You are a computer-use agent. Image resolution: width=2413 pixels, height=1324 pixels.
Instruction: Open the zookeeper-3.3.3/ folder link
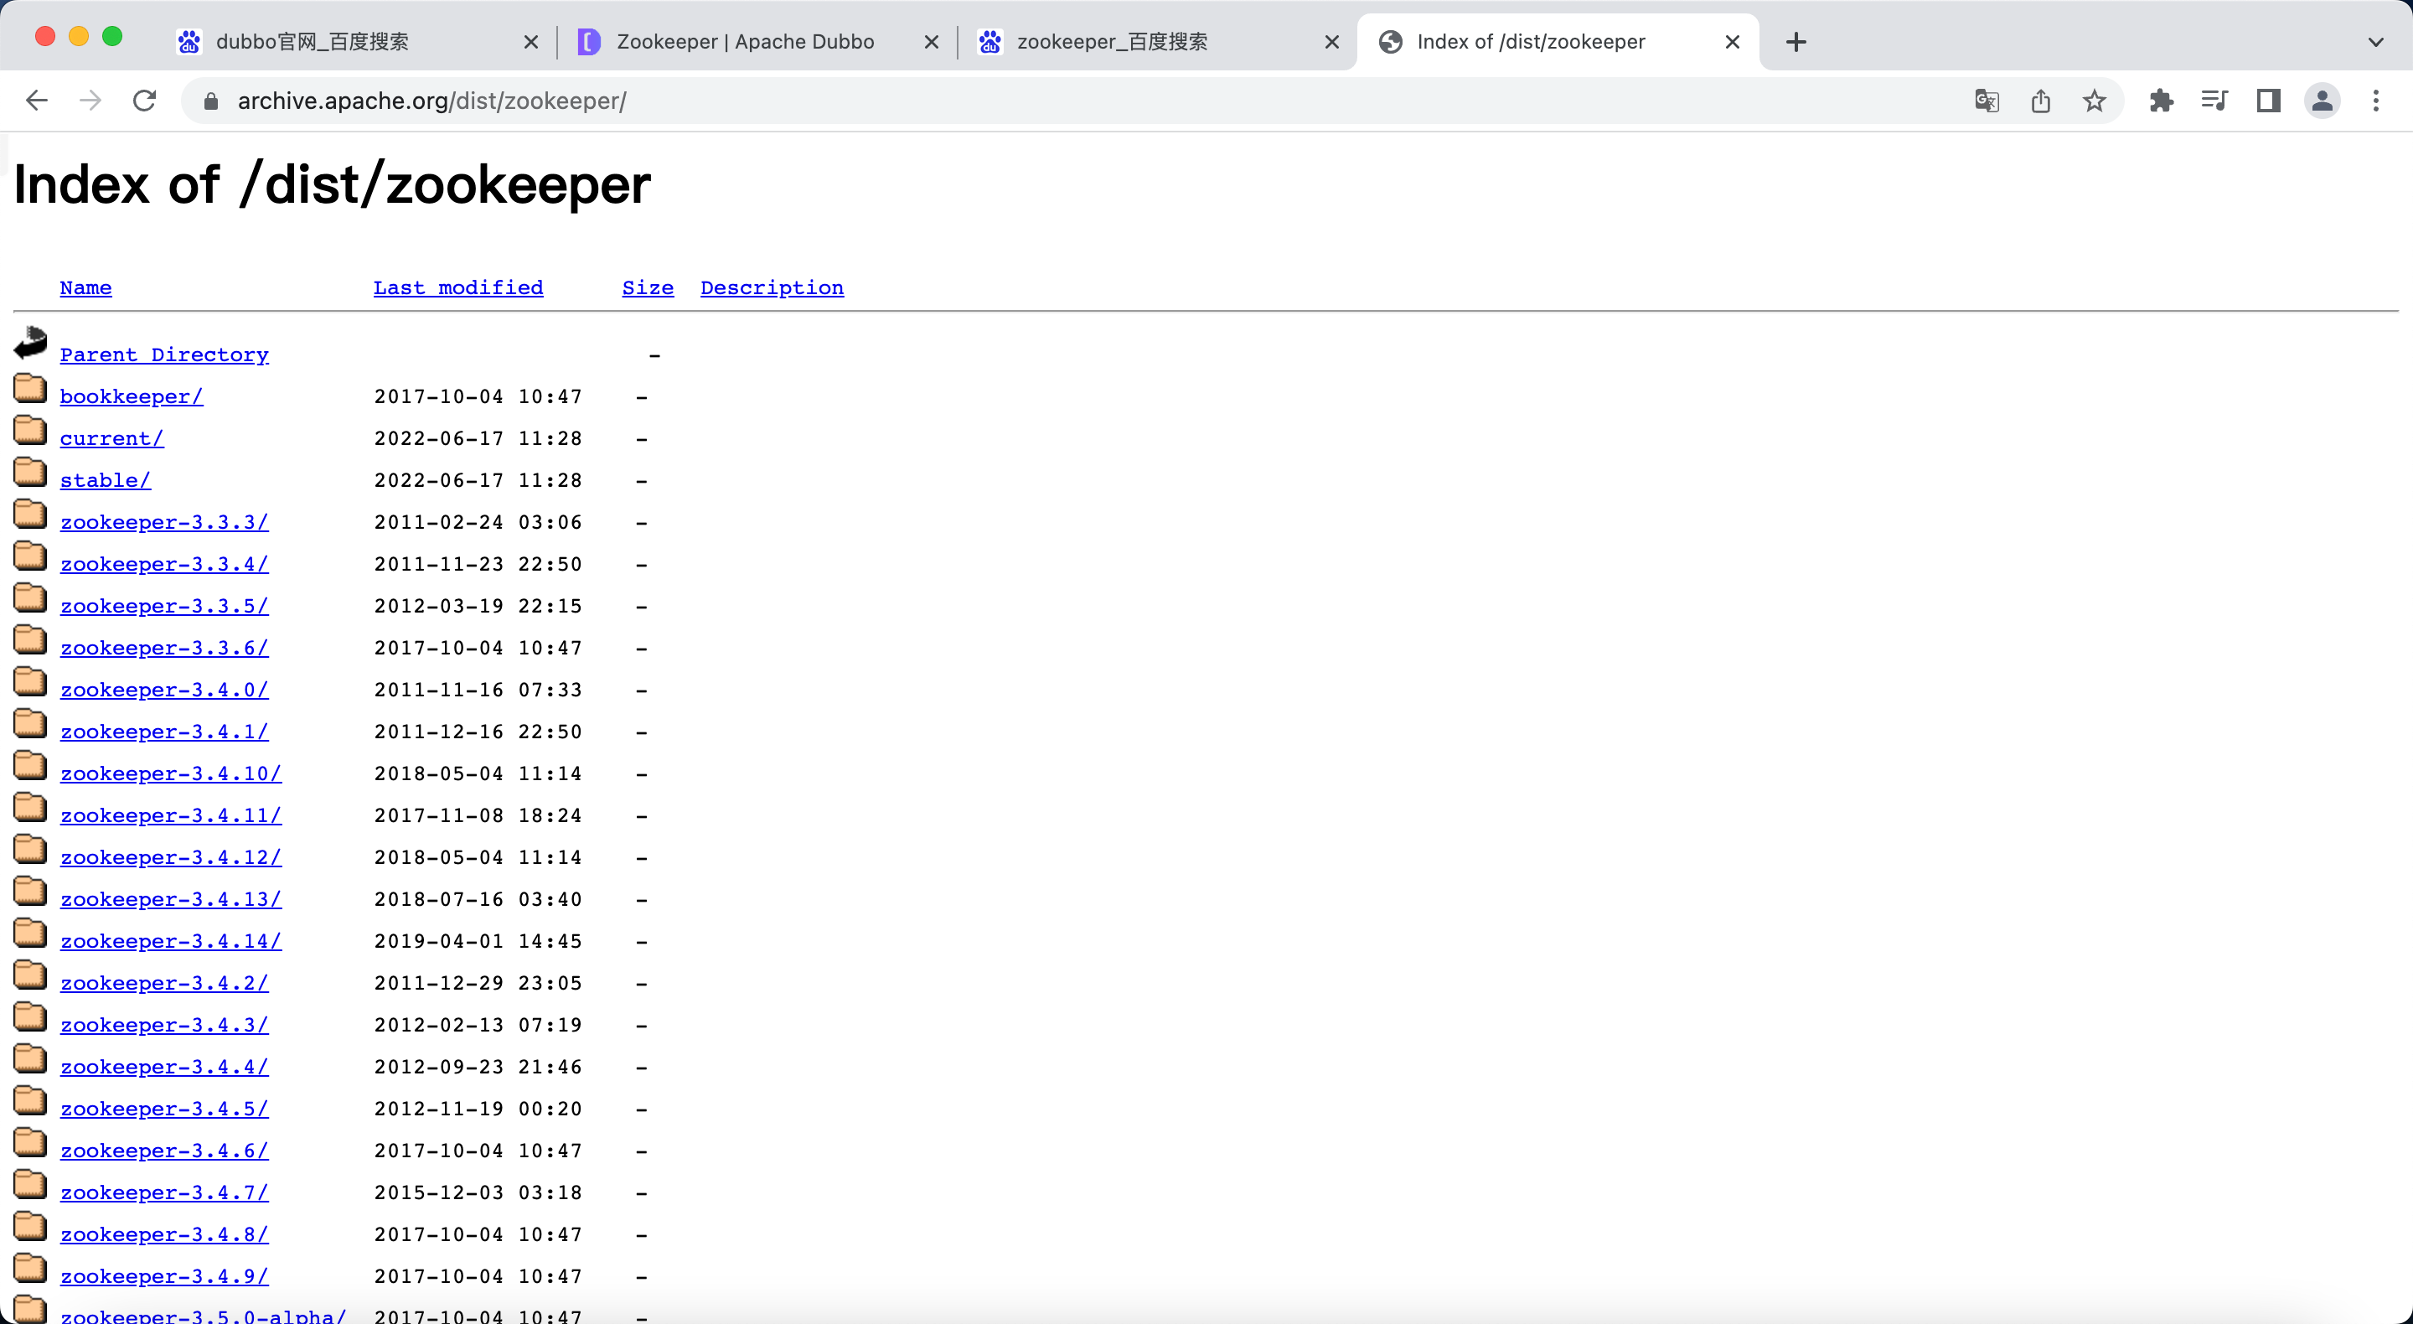(x=164, y=522)
